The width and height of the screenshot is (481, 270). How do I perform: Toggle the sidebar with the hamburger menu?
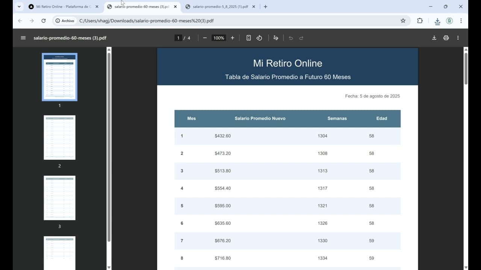pyautogui.click(x=23, y=37)
